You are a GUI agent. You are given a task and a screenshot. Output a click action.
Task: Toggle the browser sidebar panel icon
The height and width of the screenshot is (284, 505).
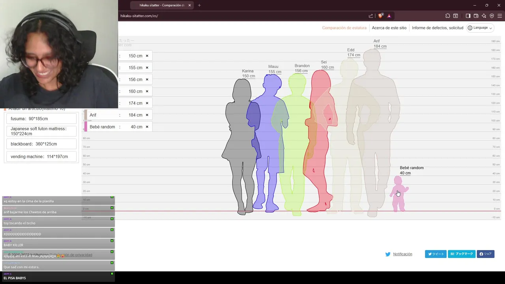tap(468, 16)
